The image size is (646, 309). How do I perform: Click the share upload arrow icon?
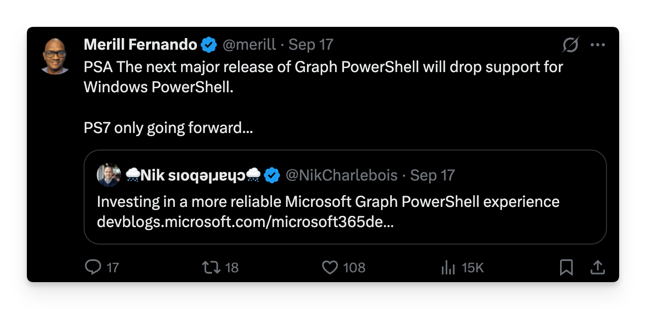point(598,267)
